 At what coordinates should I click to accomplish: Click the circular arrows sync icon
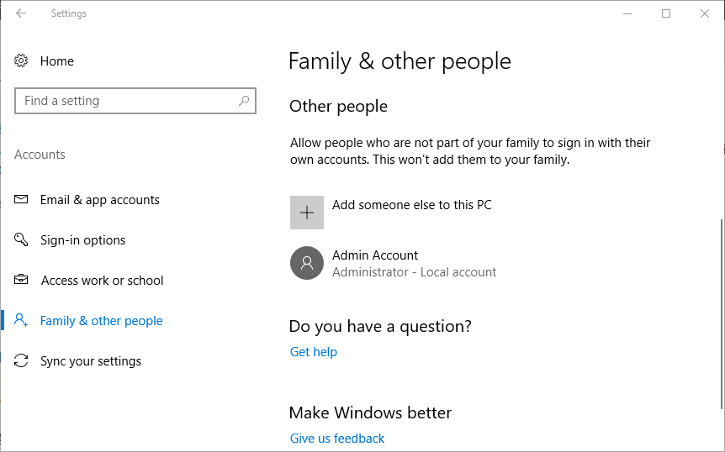coord(22,361)
